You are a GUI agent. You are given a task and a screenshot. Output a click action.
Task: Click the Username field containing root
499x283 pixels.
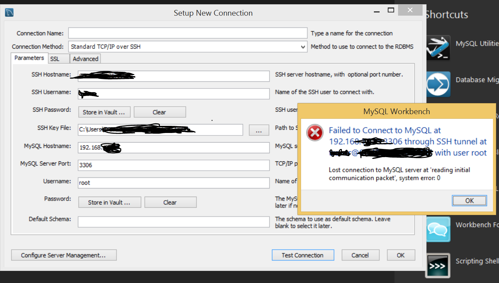click(x=174, y=183)
